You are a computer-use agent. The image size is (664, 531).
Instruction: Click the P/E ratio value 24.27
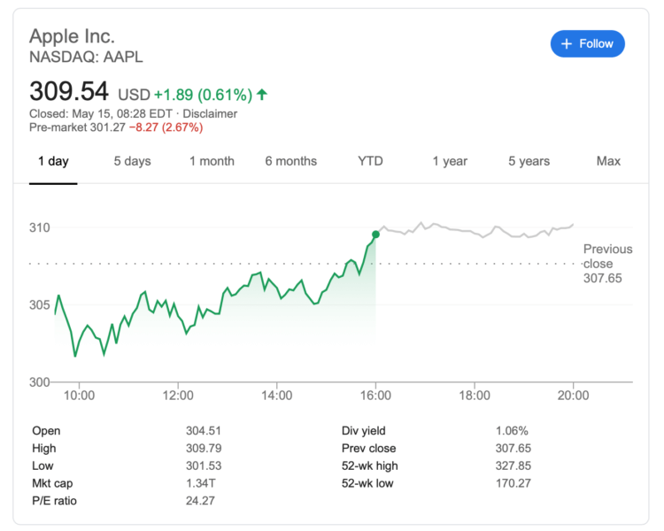click(200, 501)
